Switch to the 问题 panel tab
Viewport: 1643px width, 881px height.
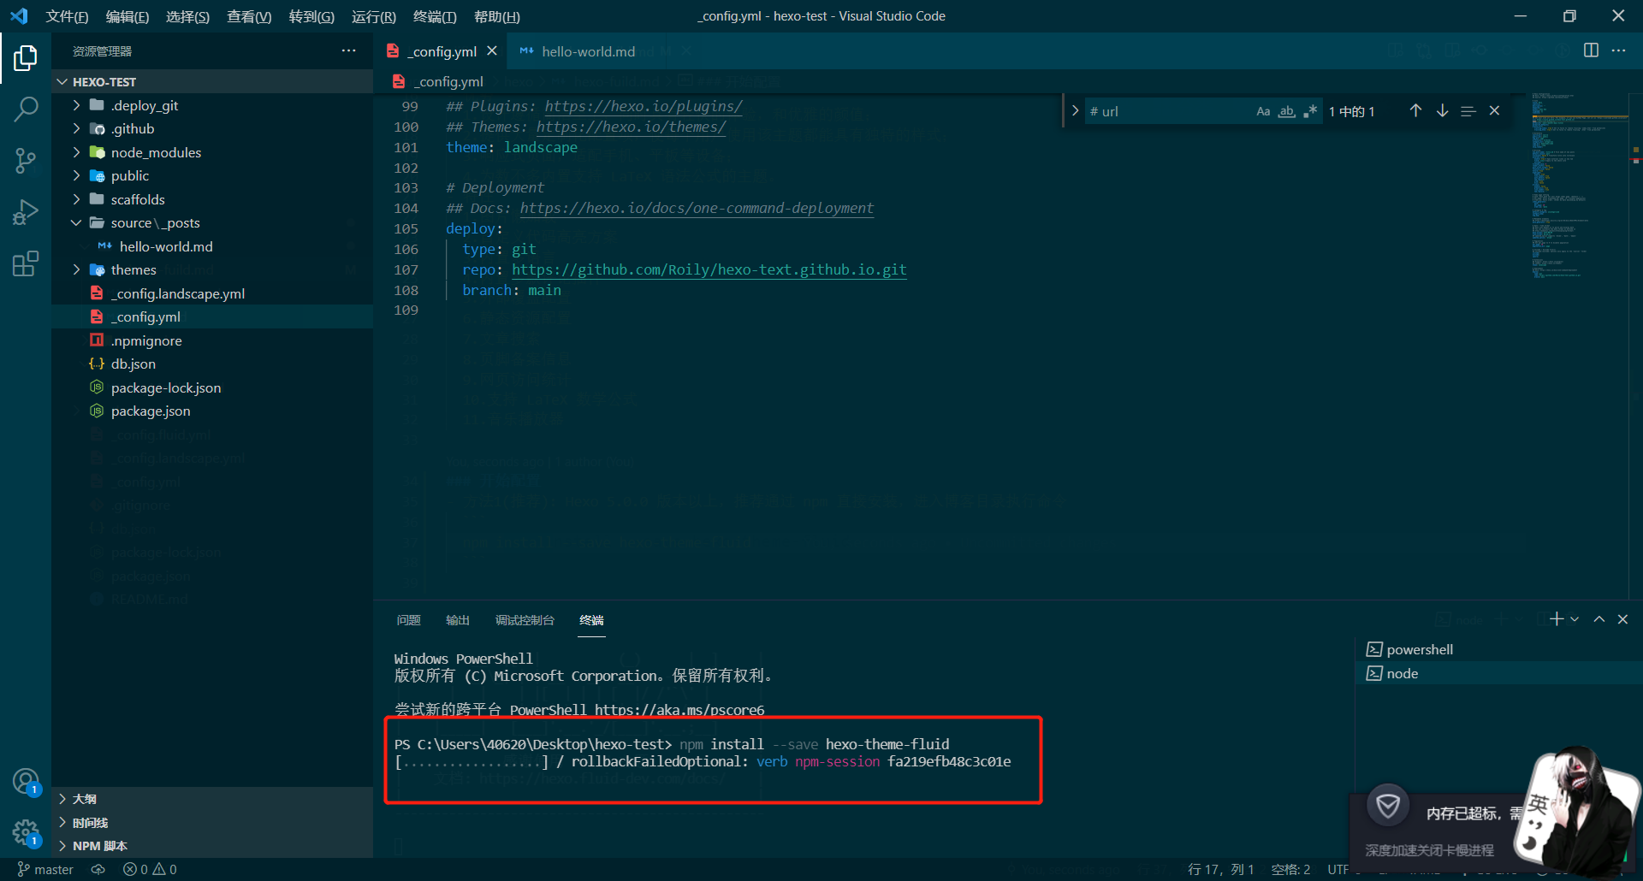click(408, 620)
